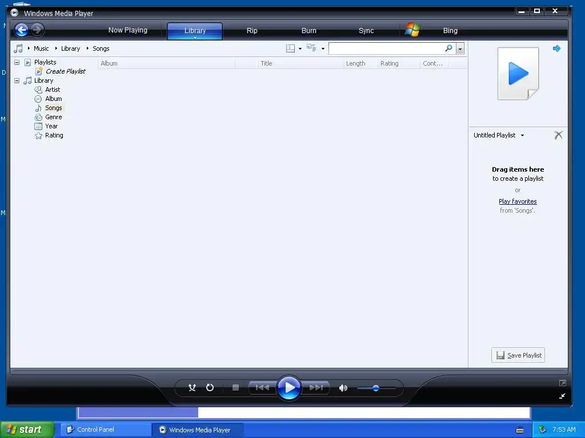Select Rating in the Library tree
This screenshot has width=585, height=438.
pos(54,135)
